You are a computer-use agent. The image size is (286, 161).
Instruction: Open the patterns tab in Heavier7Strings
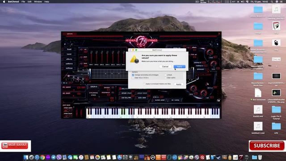(69, 64)
